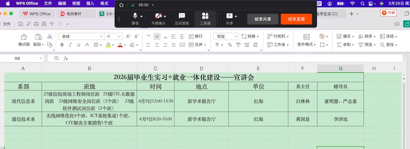Click the cell borders grid icon

pos(96,45)
